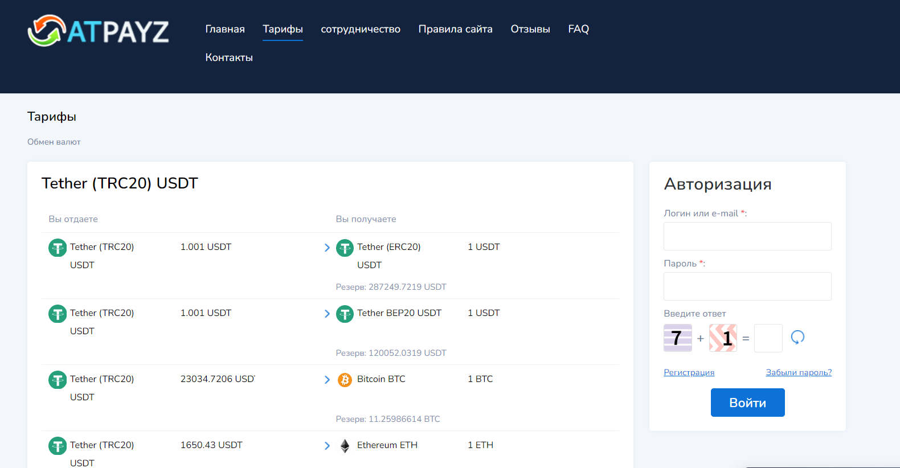Screen dimensions: 900x468
Task: Click reserve 287249.7219 USDT text
Action: (x=391, y=287)
